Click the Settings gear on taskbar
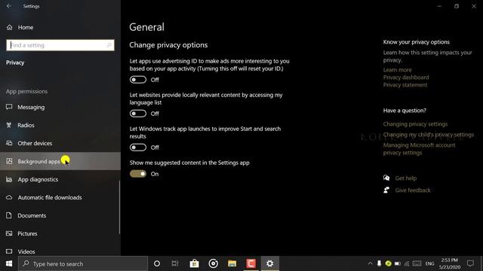The height and width of the screenshot is (271, 483). [x=270, y=263]
